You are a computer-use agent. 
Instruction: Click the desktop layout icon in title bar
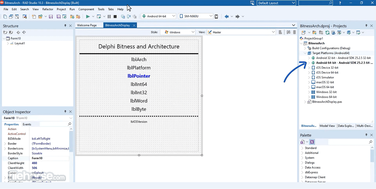[x=252, y=3]
